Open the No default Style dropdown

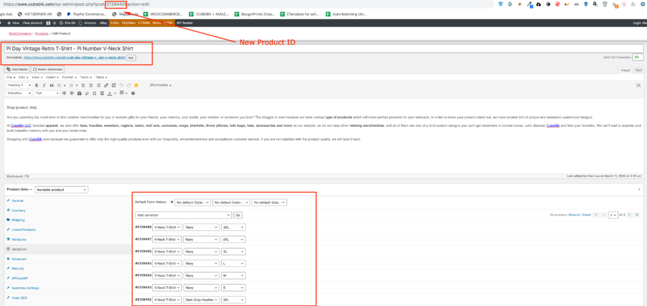pyautogui.click(x=193, y=203)
